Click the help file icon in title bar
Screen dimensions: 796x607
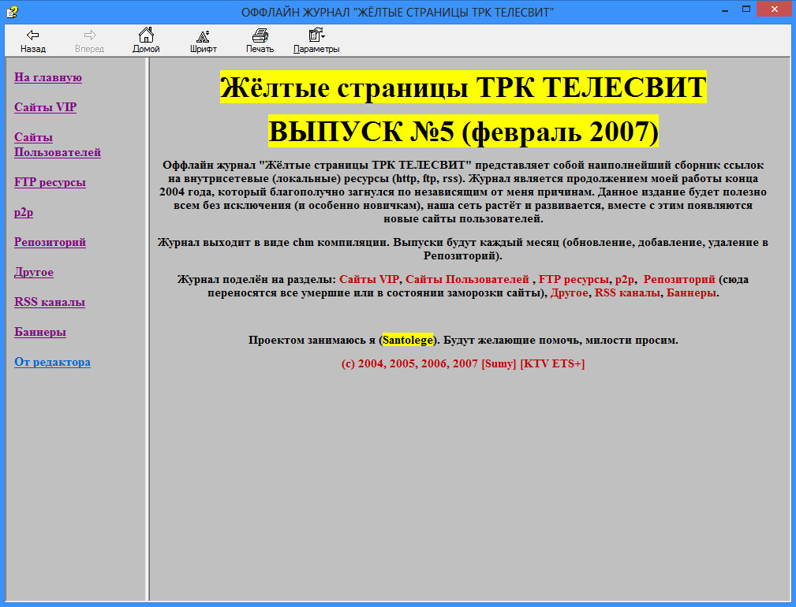click(x=11, y=12)
